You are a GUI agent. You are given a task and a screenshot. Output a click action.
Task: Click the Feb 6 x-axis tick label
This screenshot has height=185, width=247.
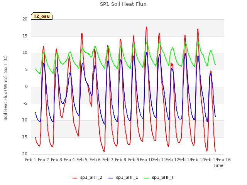95,160
